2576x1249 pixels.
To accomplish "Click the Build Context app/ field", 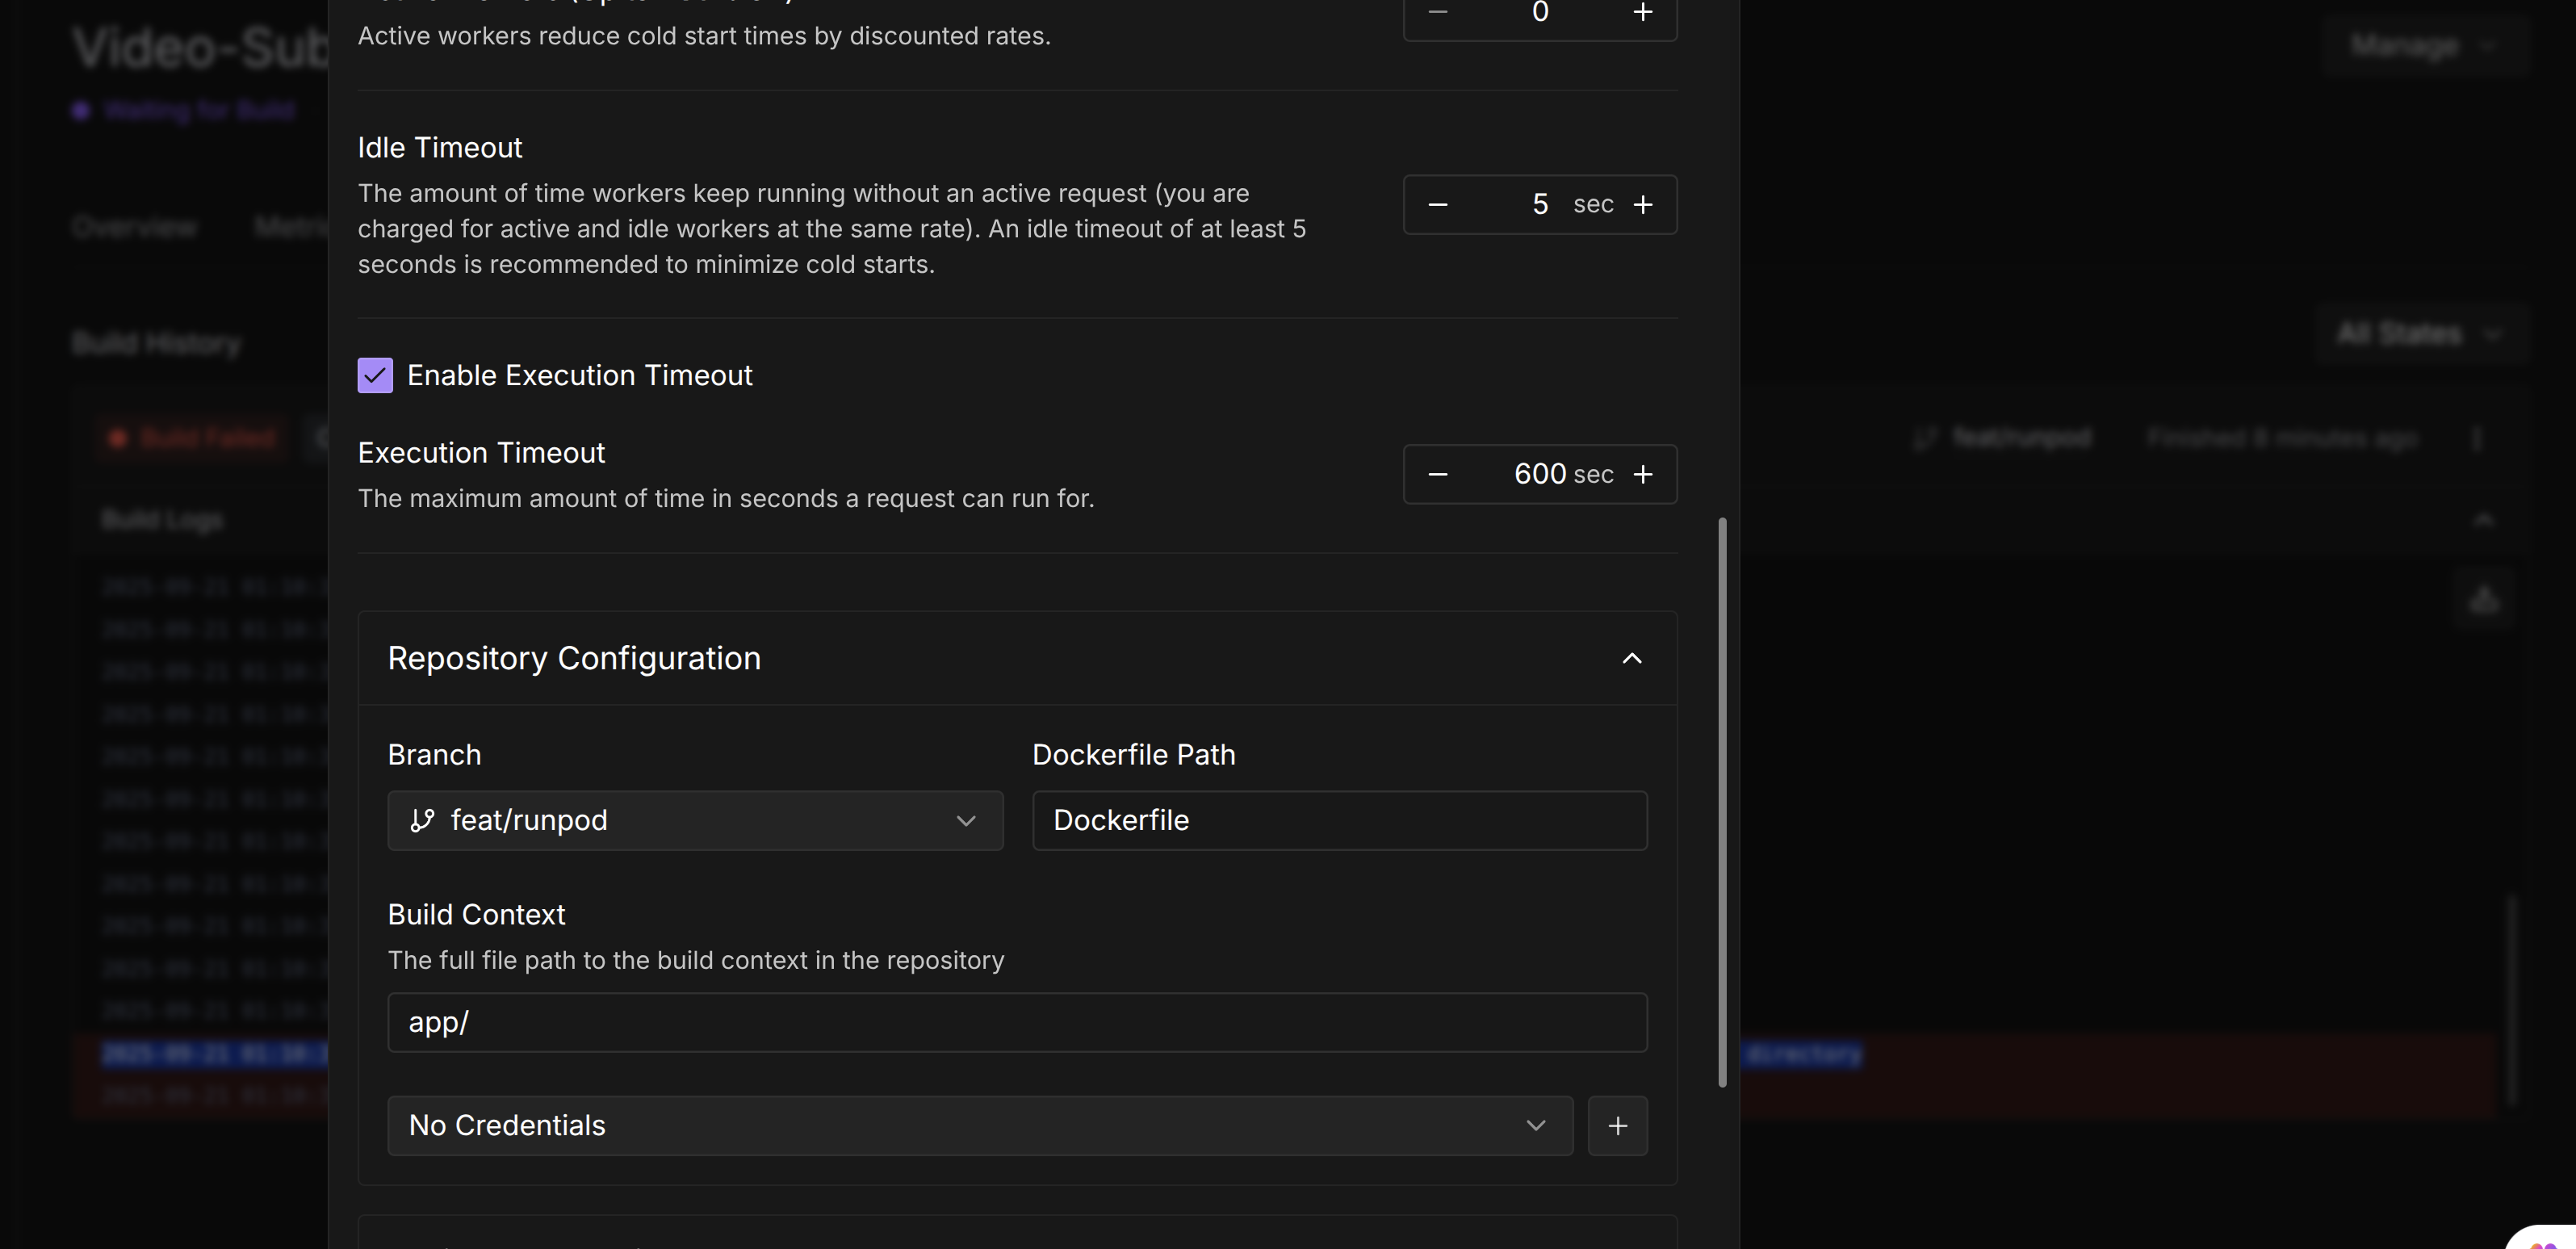I will pyautogui.click(x=1016, y=1022).
